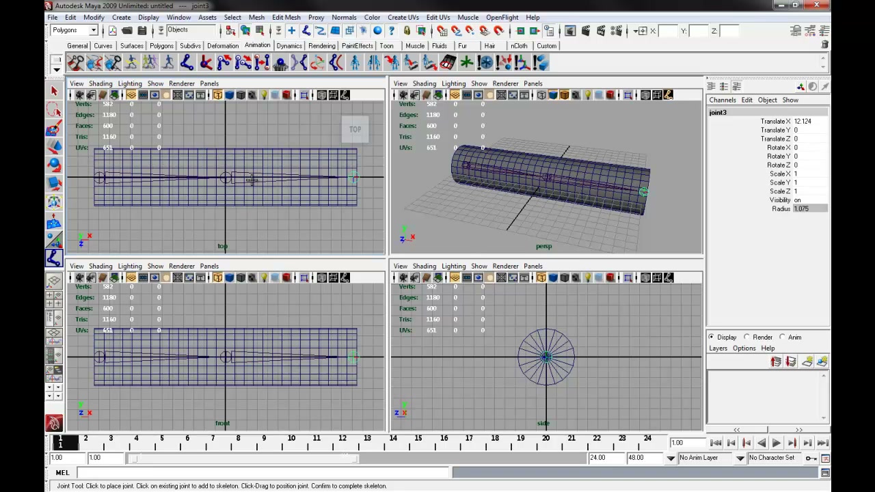The width and height of the screenshot is (875, 492).
Task: Click the Layers menu in layer editor
Action: point(718,348)
